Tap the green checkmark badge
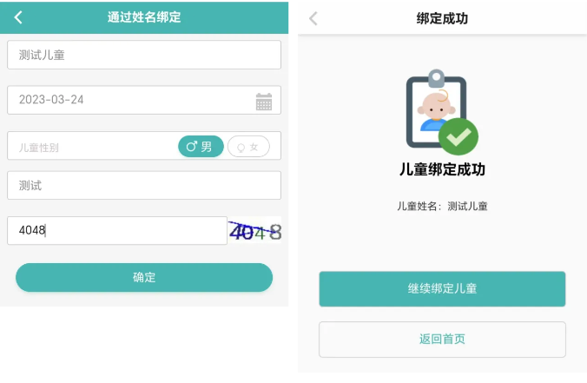 coord(458,136)
